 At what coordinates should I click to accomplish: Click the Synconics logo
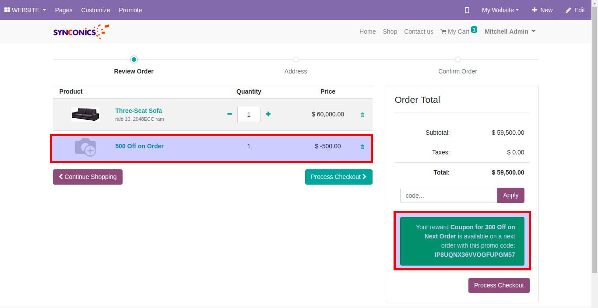coord(81,31)
